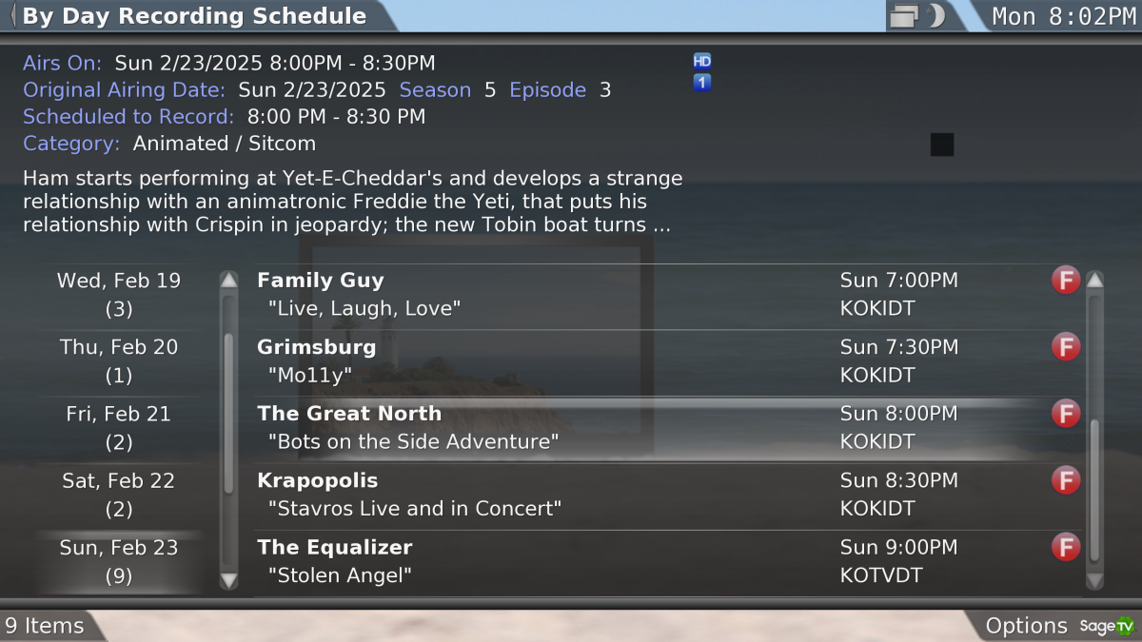Viewport: 1142px width, 642px height.
Task: Click the SageTV logo
Action: pyautogui.click(x=1108, y=626)
